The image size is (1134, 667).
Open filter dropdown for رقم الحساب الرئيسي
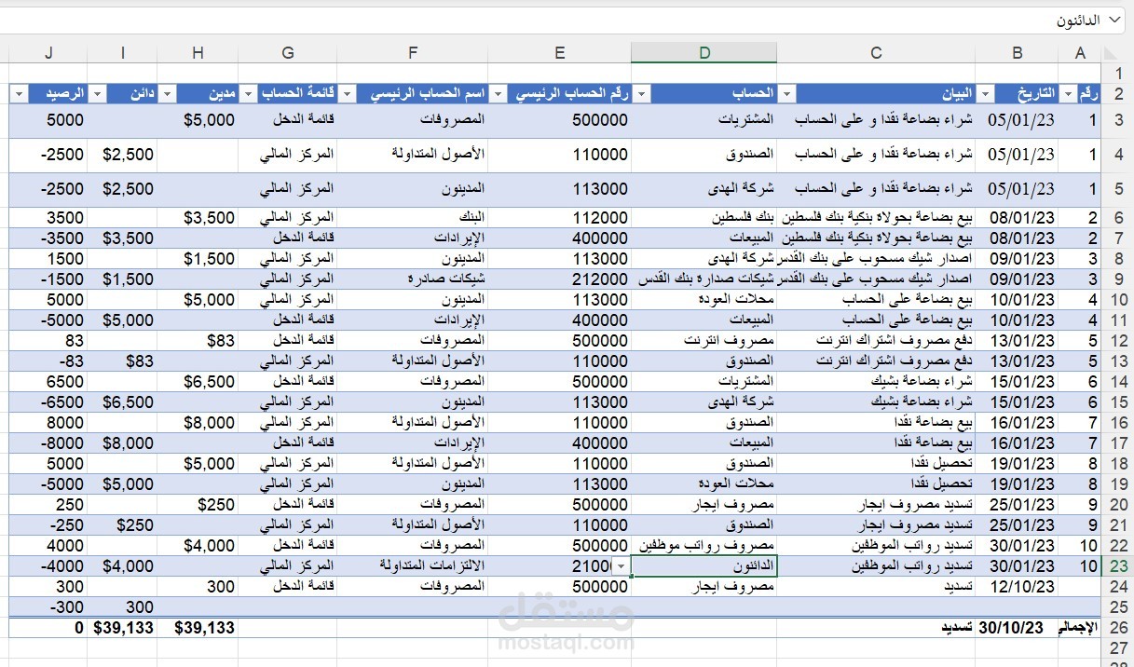tap(499, 94)
